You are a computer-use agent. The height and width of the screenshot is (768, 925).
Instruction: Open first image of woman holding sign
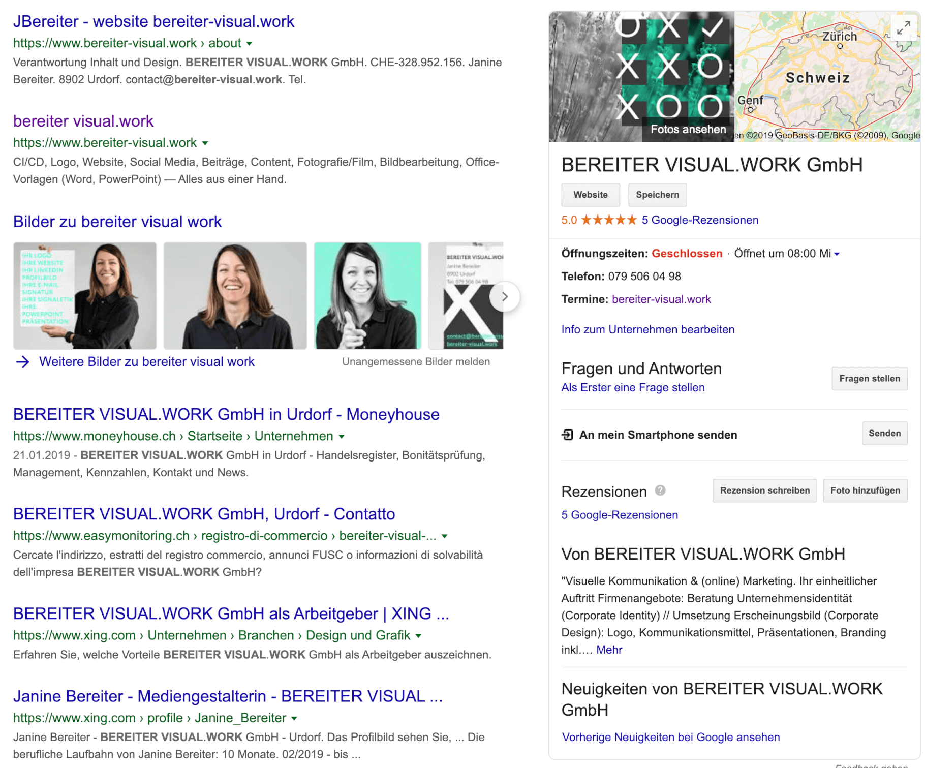pyautogui.click(x=85, y=295)
